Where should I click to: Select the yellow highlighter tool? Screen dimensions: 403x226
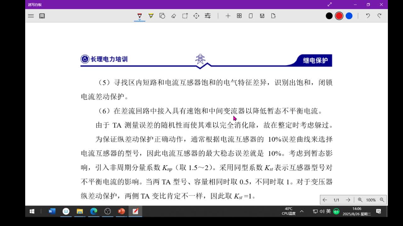[x=151, y=16]
